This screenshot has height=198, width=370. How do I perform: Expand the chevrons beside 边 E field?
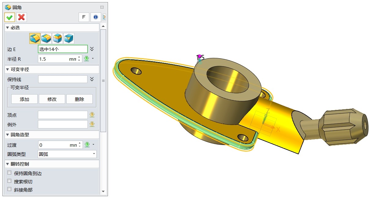(x=92, y=49)
